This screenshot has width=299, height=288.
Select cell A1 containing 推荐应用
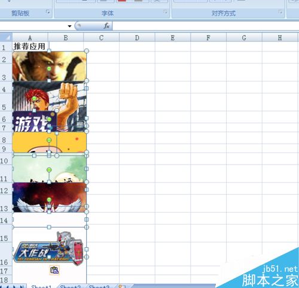30,47
